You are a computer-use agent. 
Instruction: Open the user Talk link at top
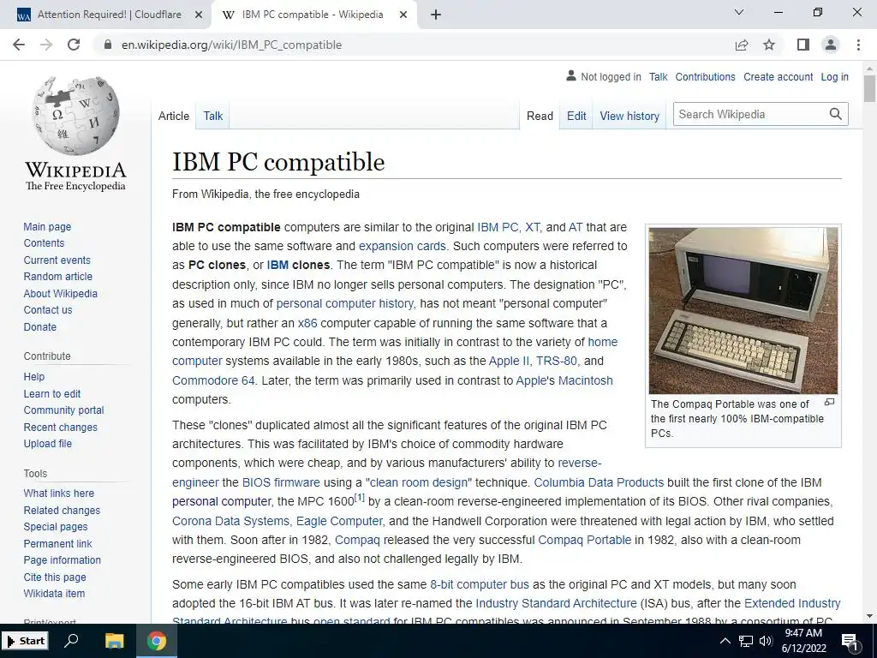point(659,77)
